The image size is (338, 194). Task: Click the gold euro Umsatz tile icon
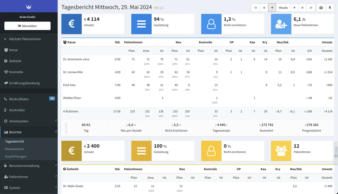click(72, 151)
